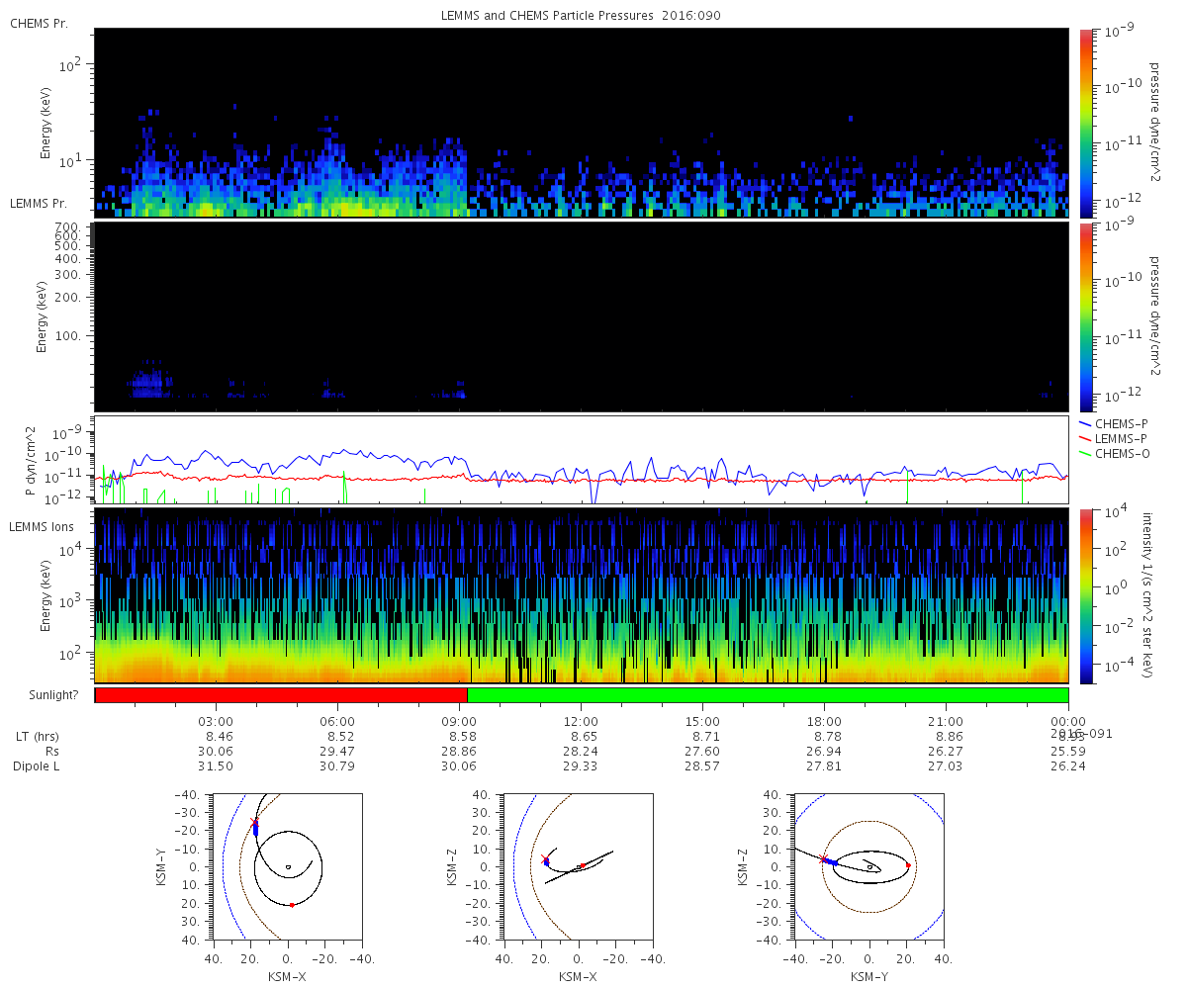Screen dimensions: 1187x989
Task: Click the 18:00 time axis label
Action: [x=824, y=722]
